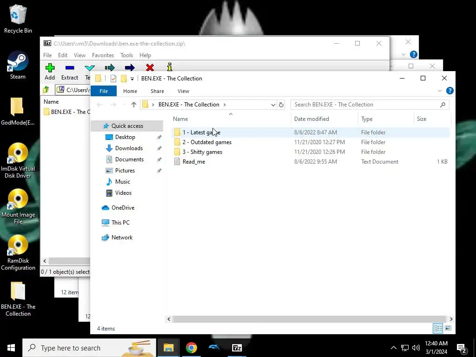The height and width of the screenshot is (357, 476).
Task: Select Quick access in navigation pane
Action: (127, 126)
